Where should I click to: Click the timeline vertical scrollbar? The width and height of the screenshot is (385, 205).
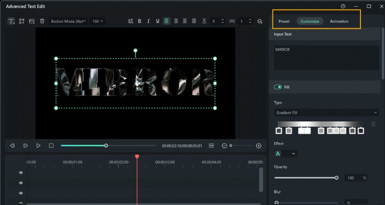(261, 180)
